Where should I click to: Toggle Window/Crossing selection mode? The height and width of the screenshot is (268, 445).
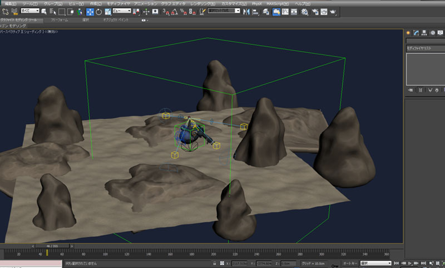point(71,12)
